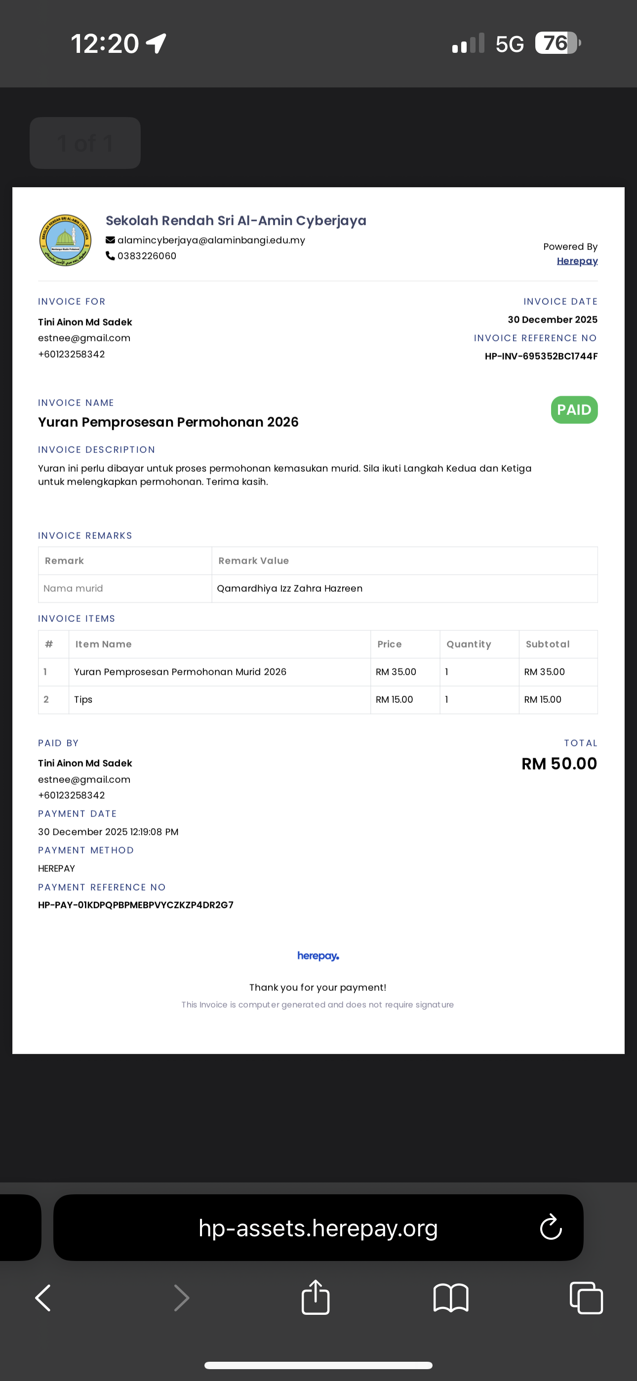
Task: Tap the school email address
Action: [211, 240]
